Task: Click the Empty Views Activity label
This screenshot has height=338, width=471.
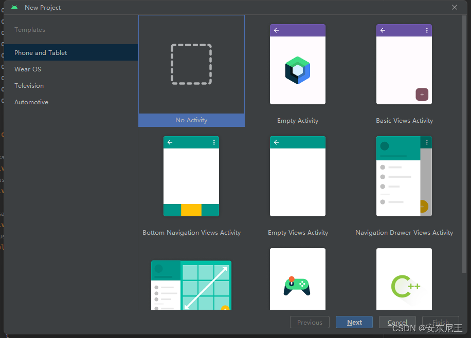Action: tap(298, 233)
